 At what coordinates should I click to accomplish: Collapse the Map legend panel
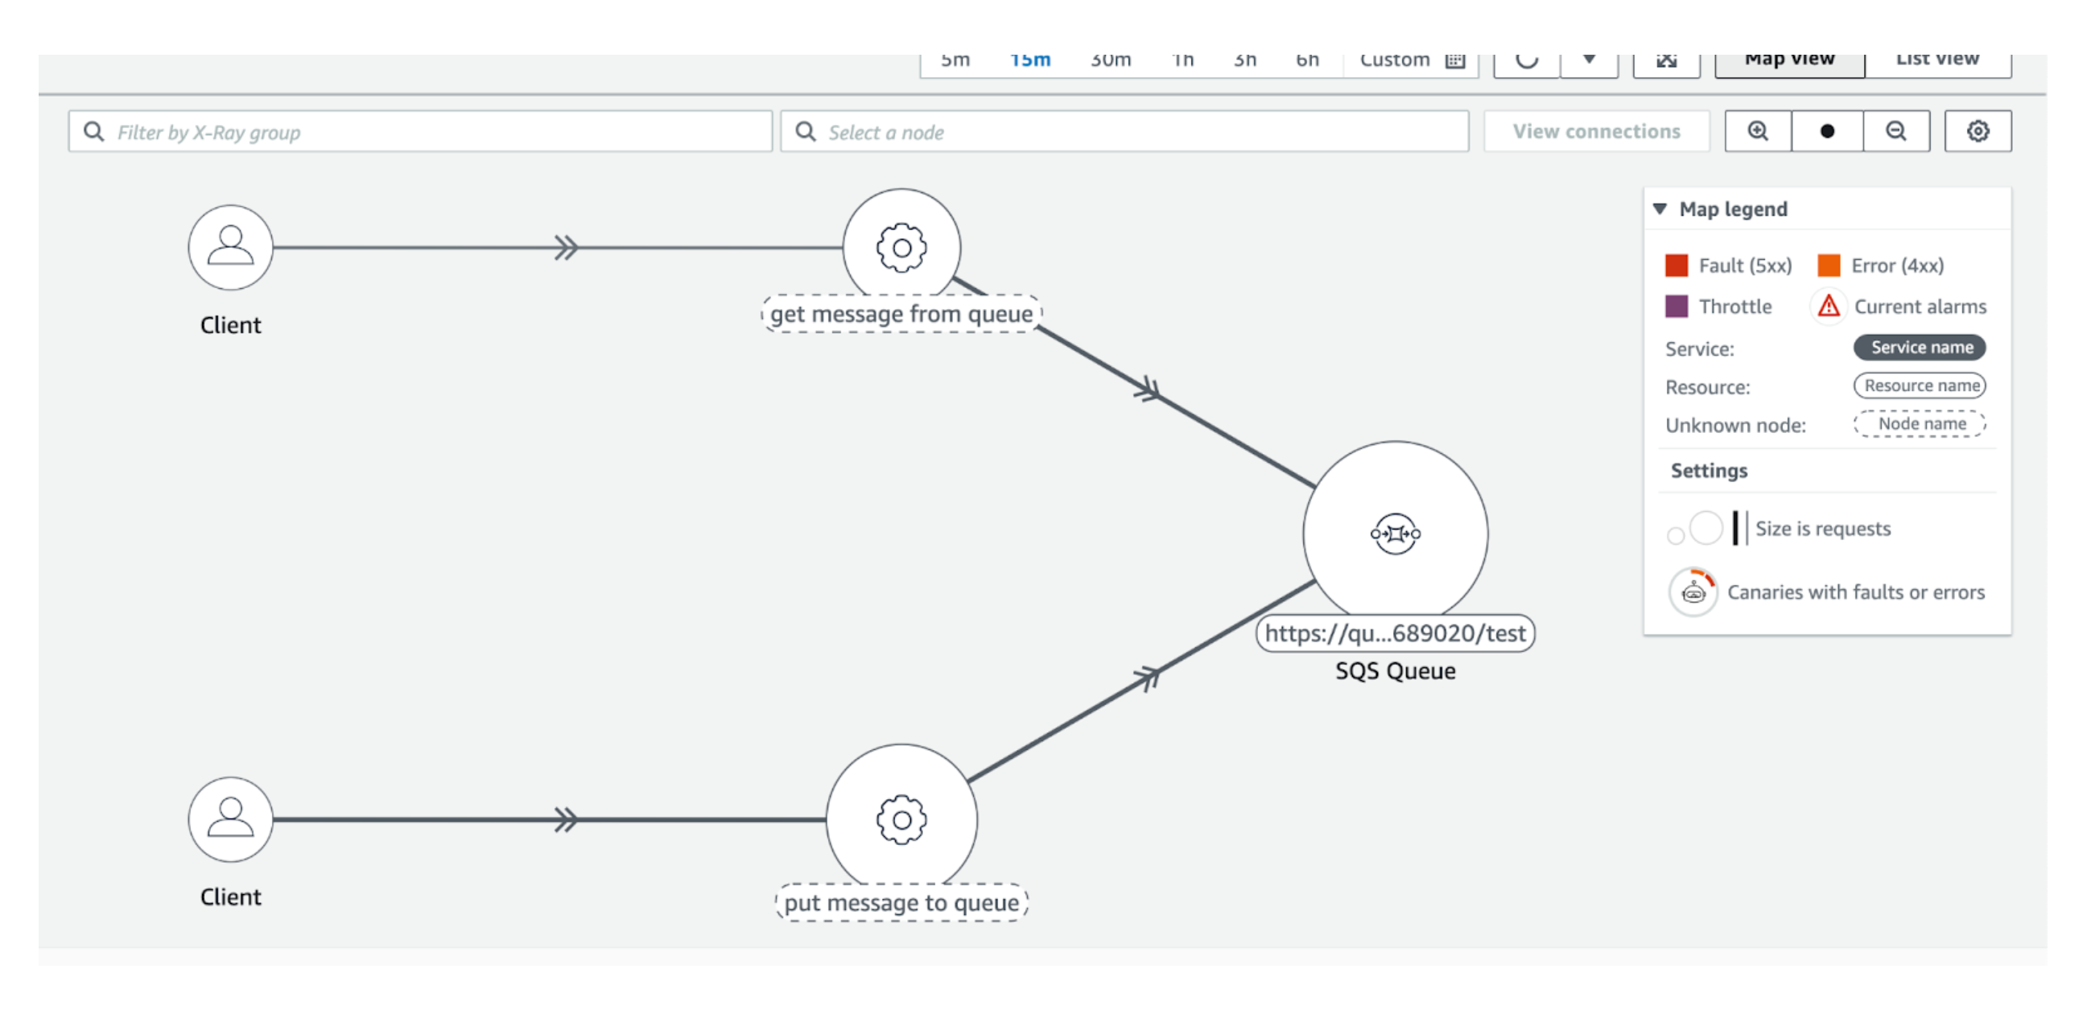pyautogui.click(x=1660, y=209)
